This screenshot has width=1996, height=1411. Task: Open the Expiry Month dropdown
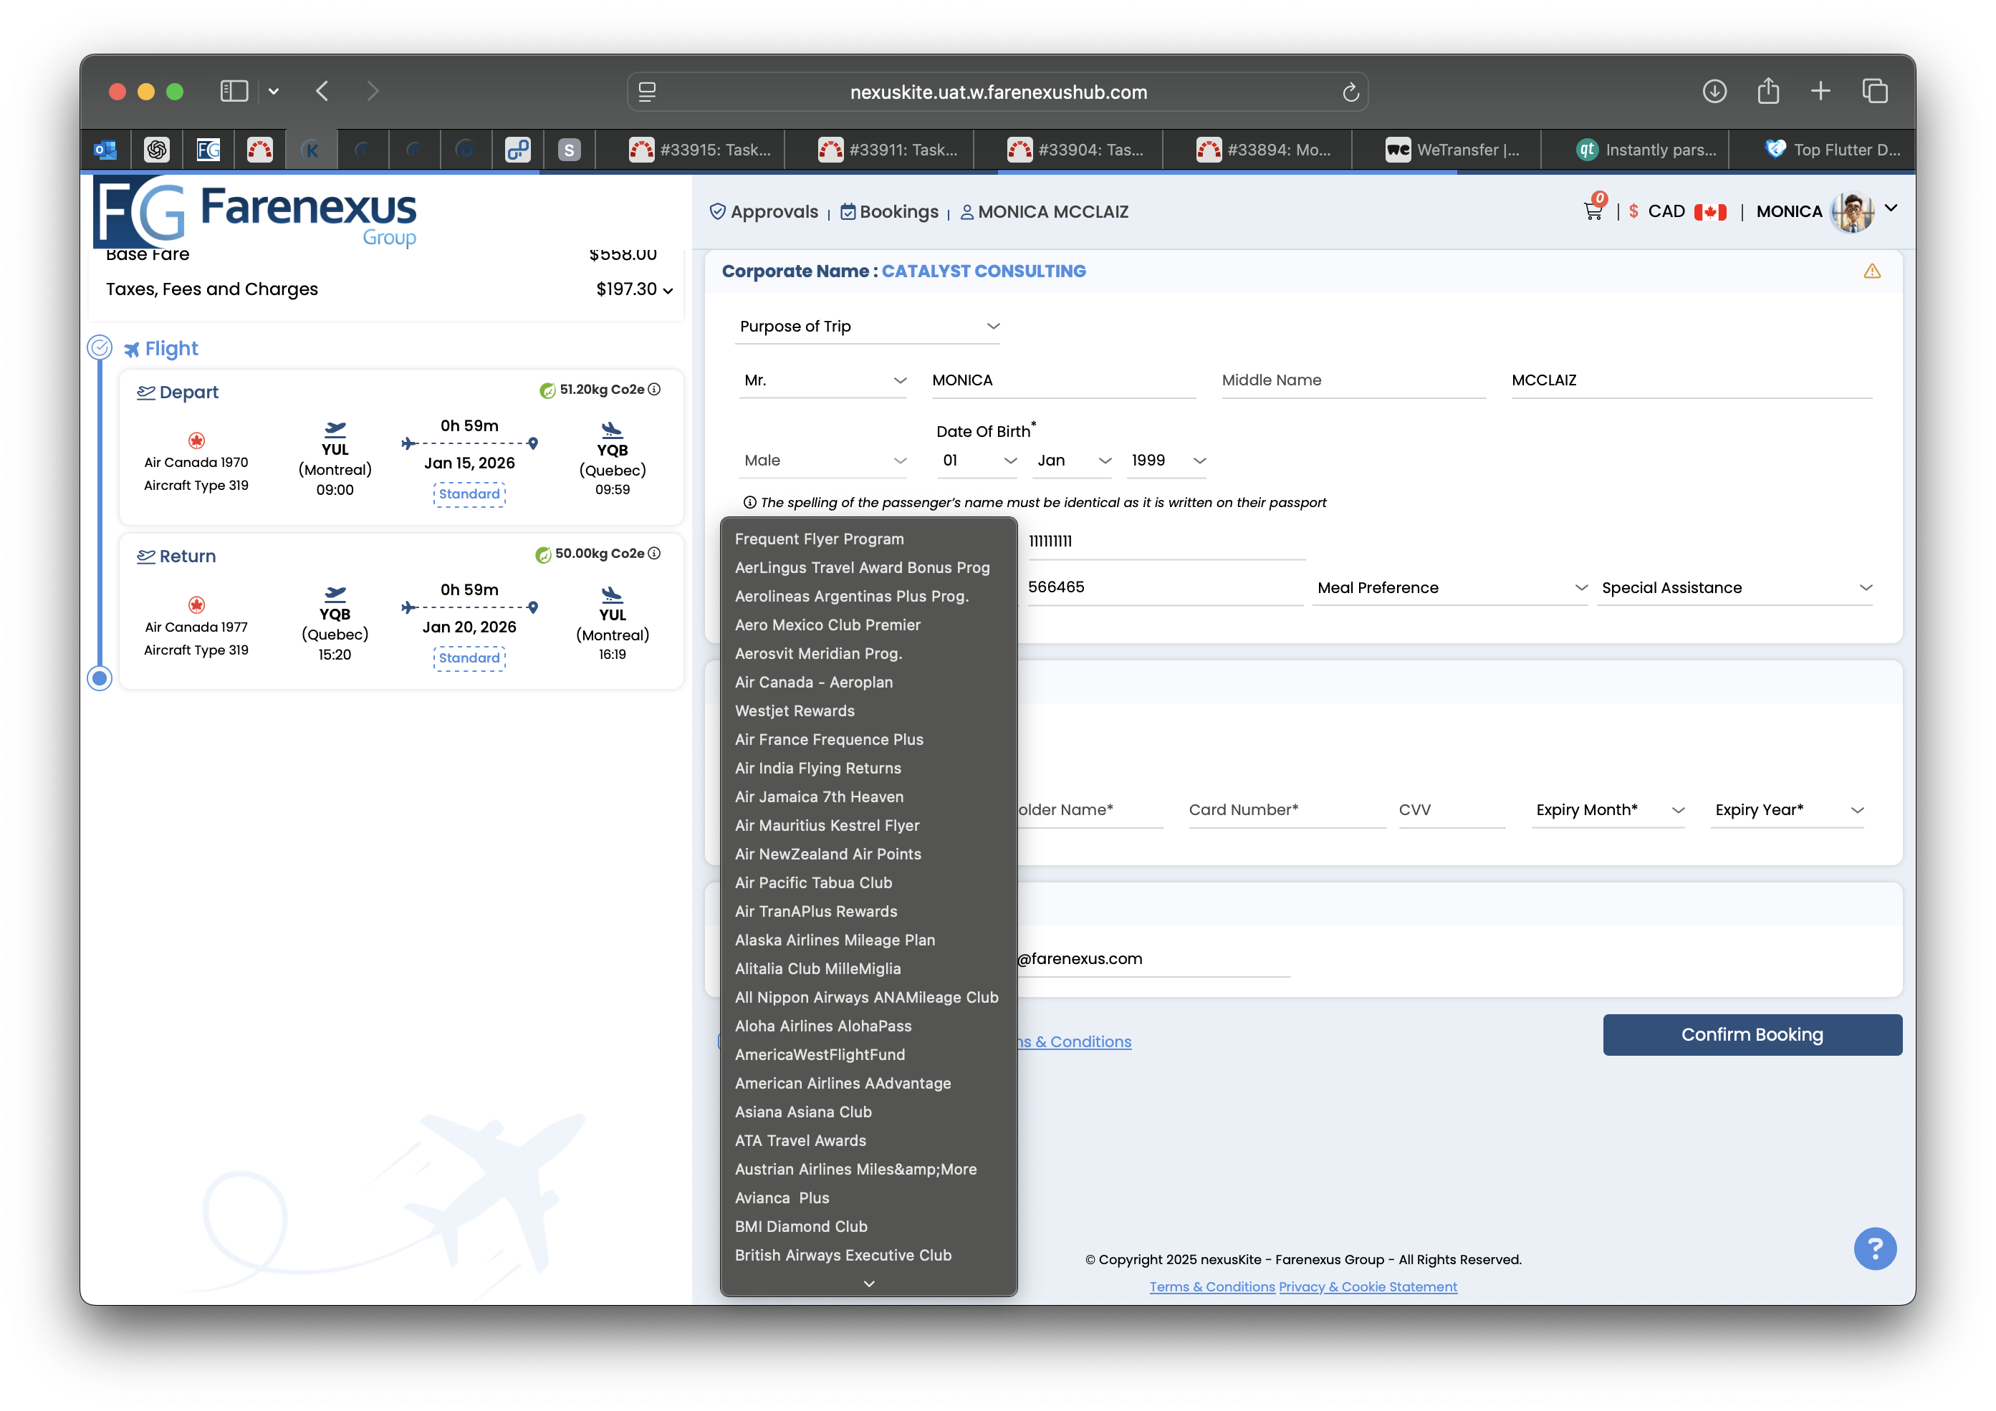tap(1608, 811)
